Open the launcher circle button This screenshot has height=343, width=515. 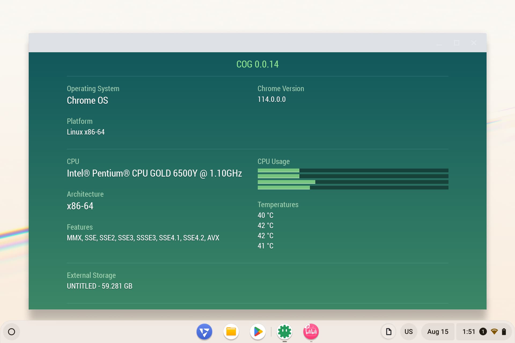[12, 332]
